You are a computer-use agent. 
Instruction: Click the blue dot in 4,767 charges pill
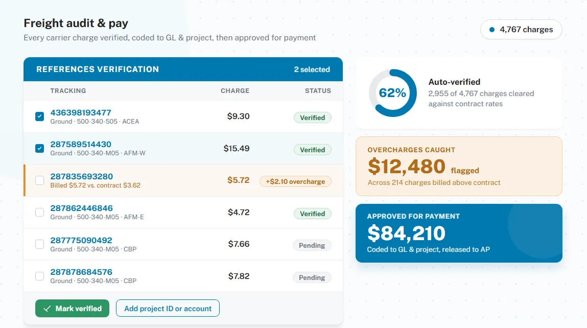492,30
